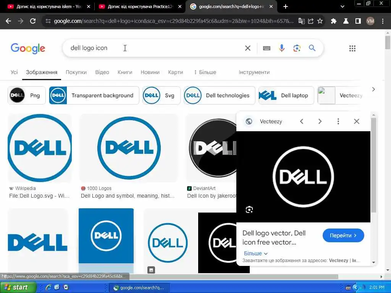This screenshot has height=293, width=391.
Task: Open the site information icon in the address bar
Action: tap(48, 21)
